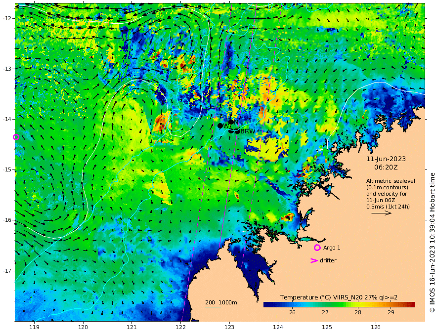Click longitude axis label 126
Viewport: 435px width, 336px height.
376,327
